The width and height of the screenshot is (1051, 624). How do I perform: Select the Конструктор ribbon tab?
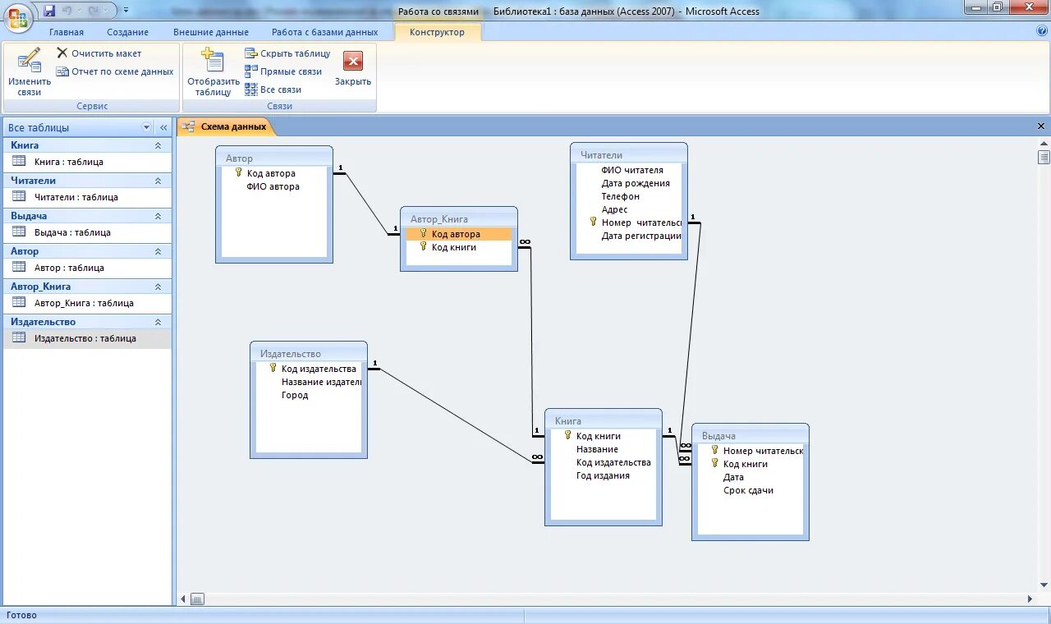click(x=437, y=32)
